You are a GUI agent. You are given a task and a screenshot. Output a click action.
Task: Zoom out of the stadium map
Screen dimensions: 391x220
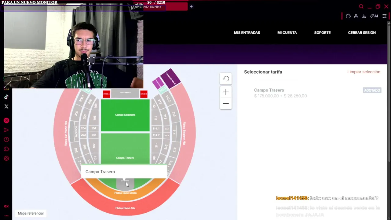coord(226,104)
